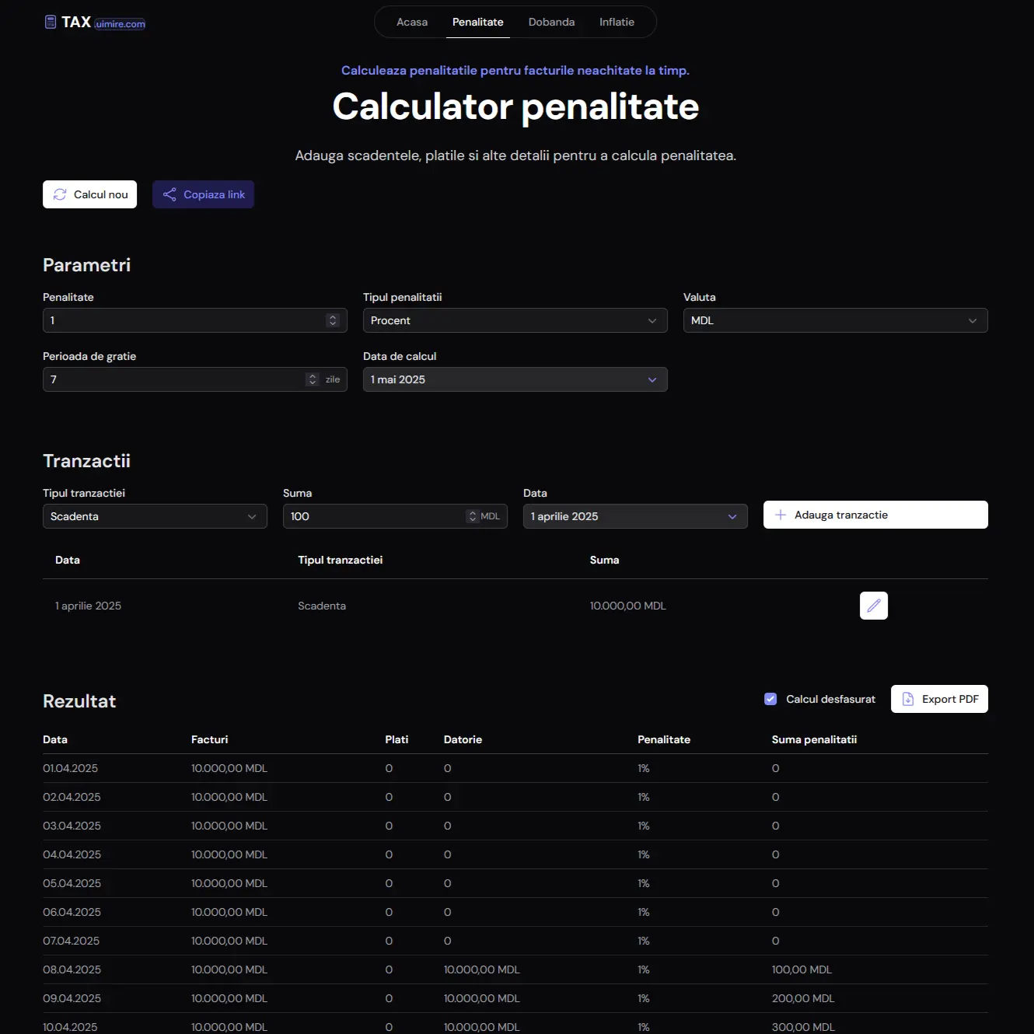The image size is (1034, 1034).
Task: Click the PDF file icon in Export
Action: click(907, 699)
